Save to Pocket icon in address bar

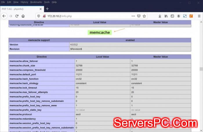pyautogui.click(x=139, y=16)
